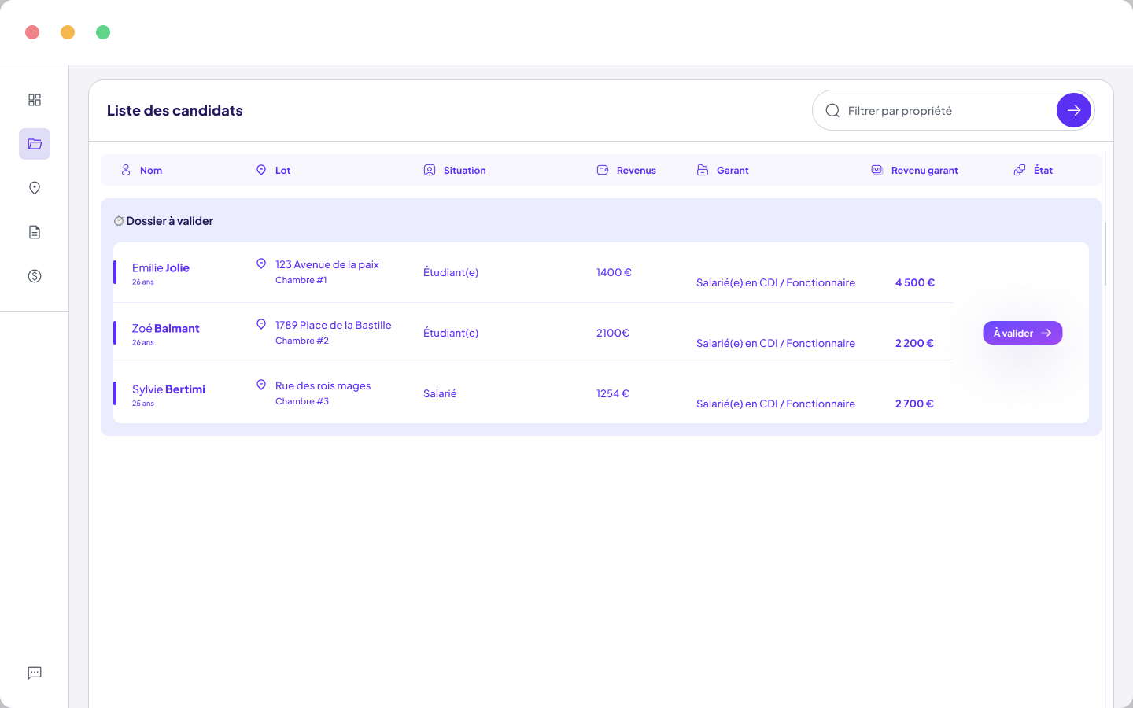
Task: Click pin icon next to 1789 Place de la Bastille
Action: (x=261, y=324)
